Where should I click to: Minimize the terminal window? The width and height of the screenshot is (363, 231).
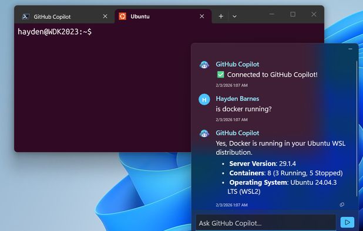(x=272, y=14)
